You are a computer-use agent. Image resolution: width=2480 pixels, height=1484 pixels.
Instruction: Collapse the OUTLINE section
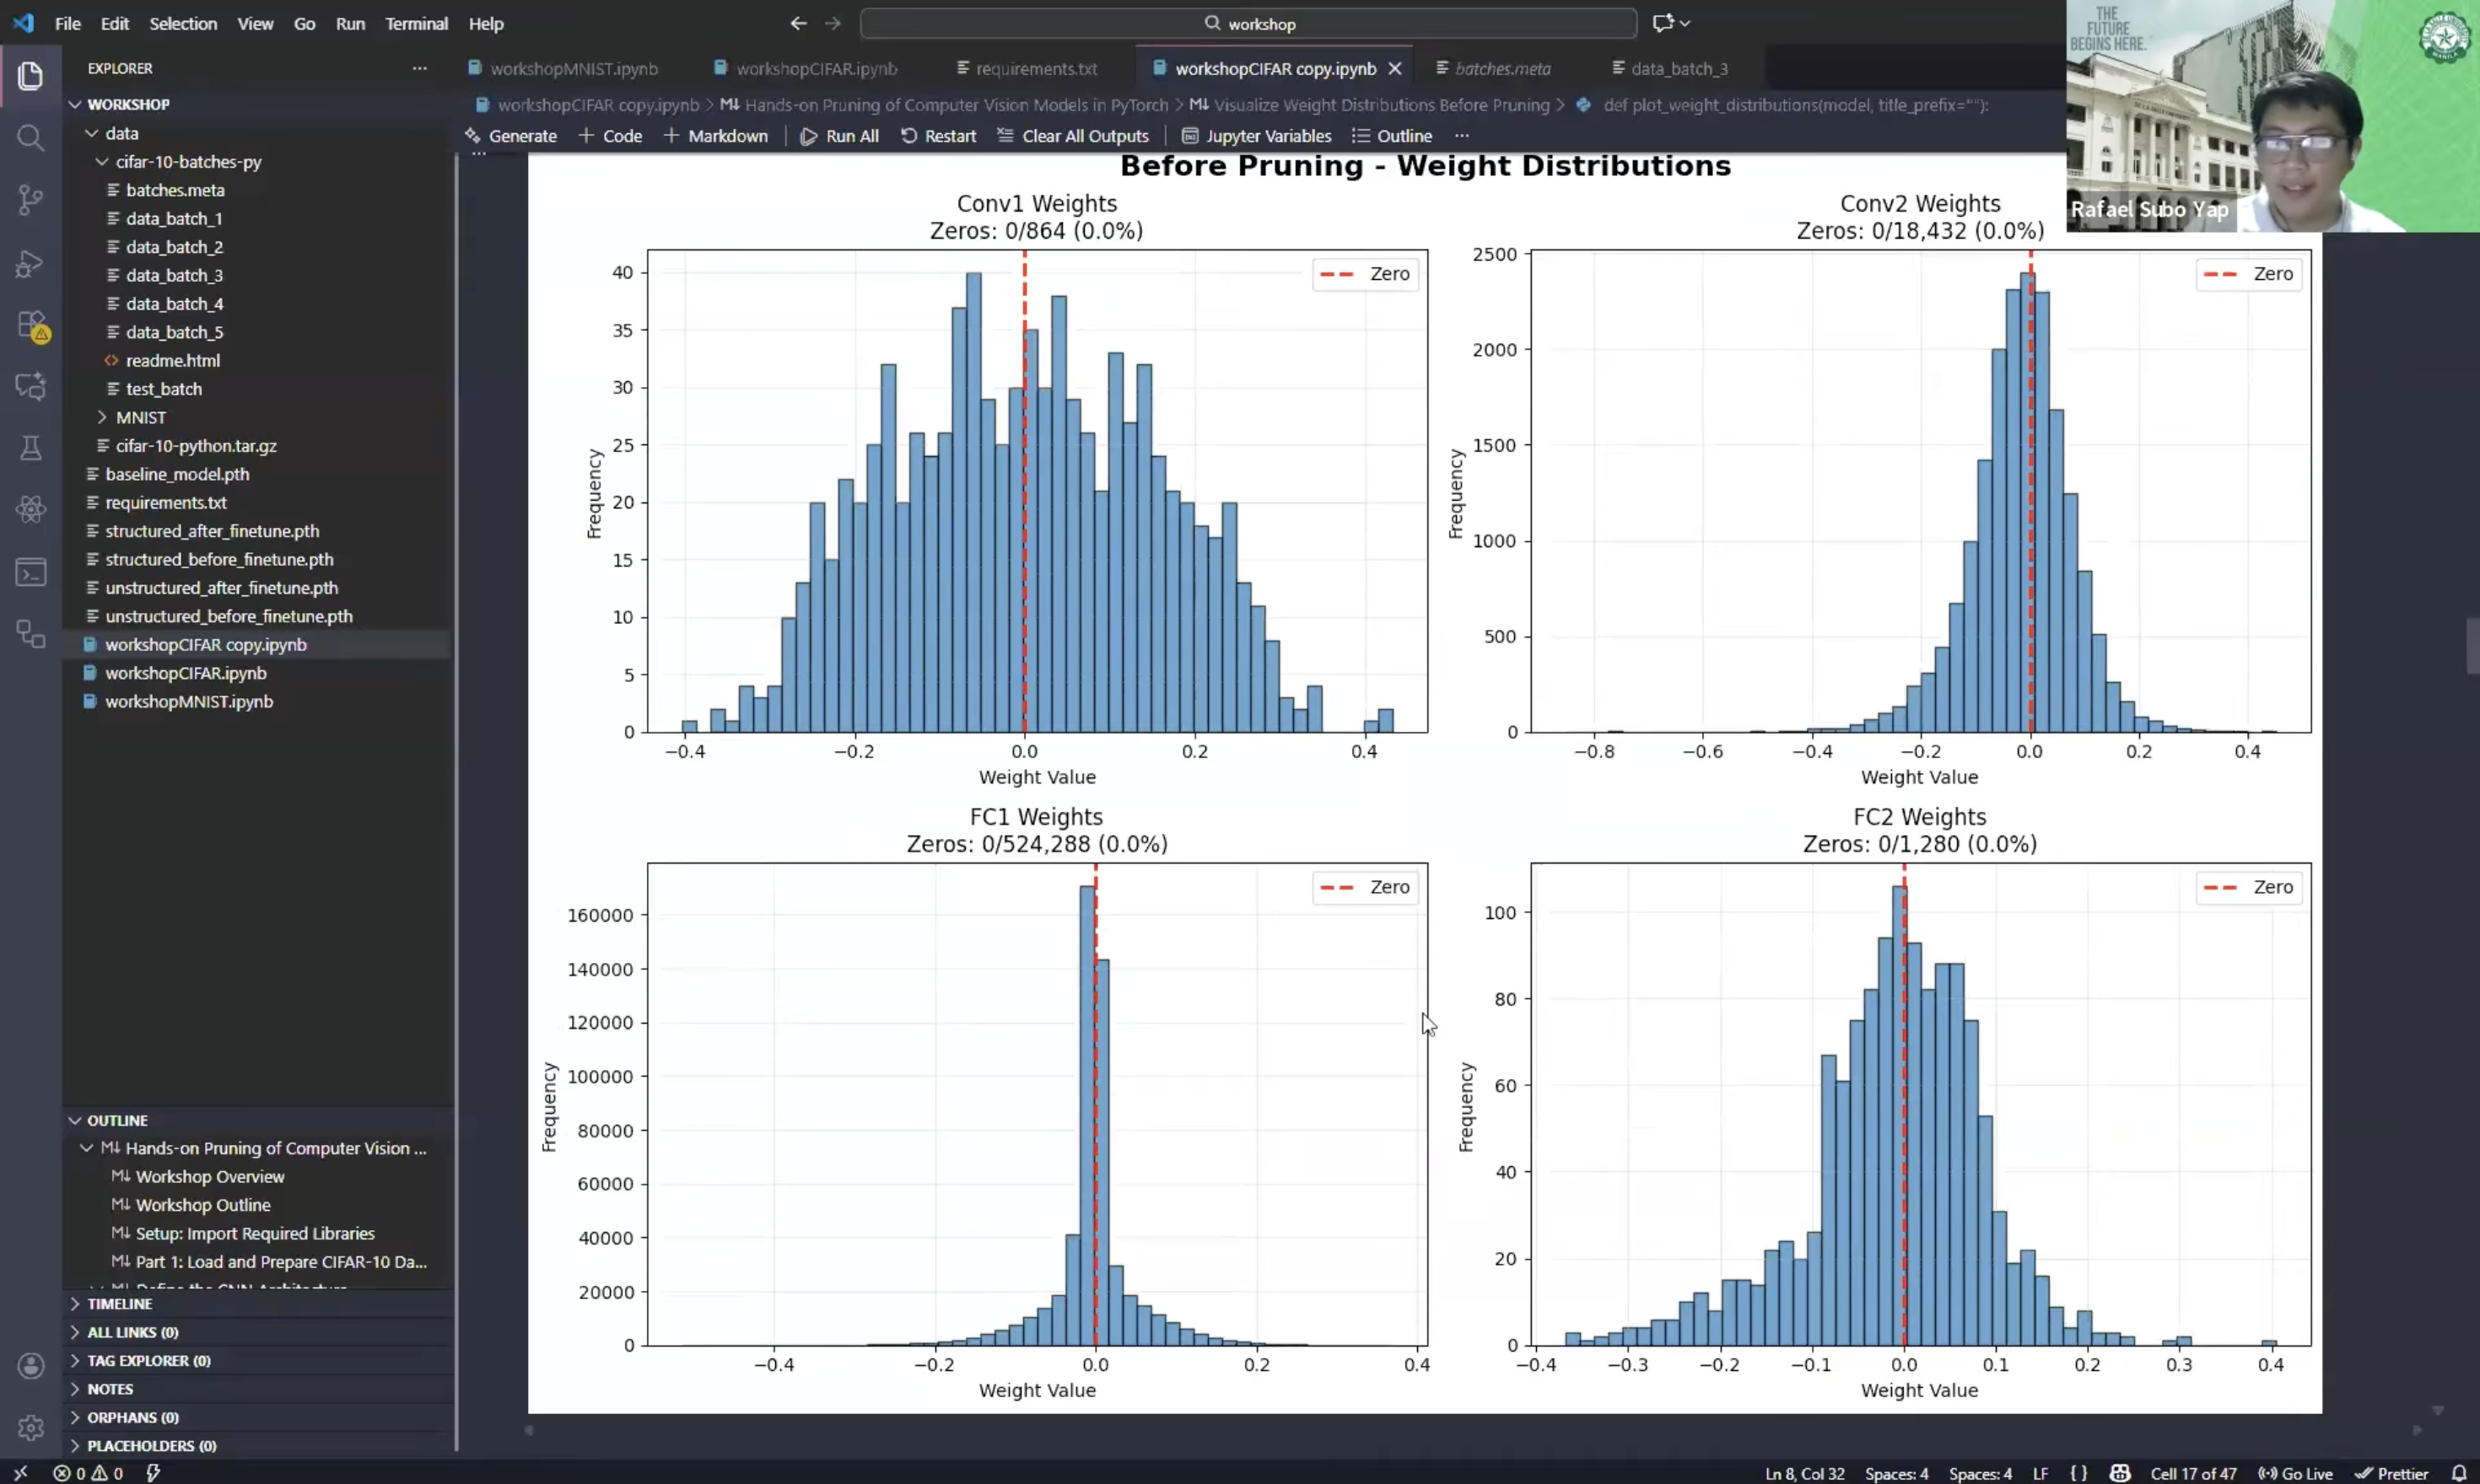point(75,1120)
